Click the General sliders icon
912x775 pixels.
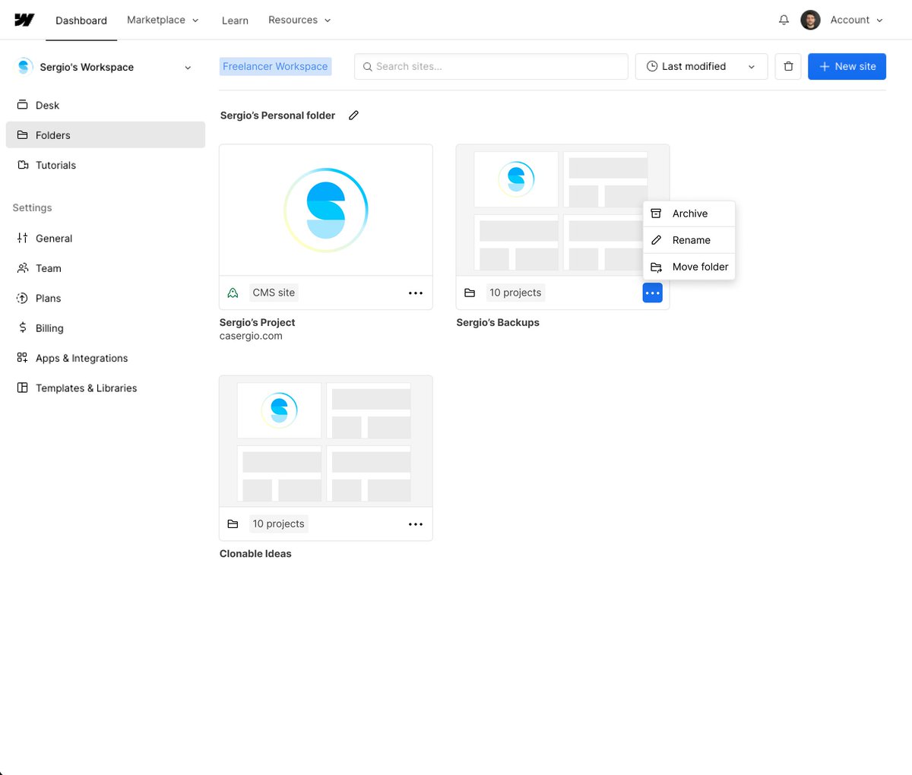tap(22, 238)
